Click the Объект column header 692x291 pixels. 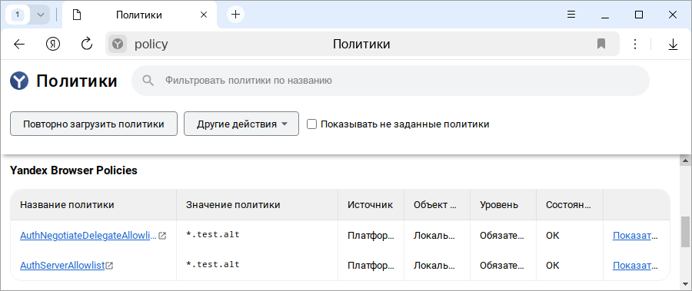point(437,204)
